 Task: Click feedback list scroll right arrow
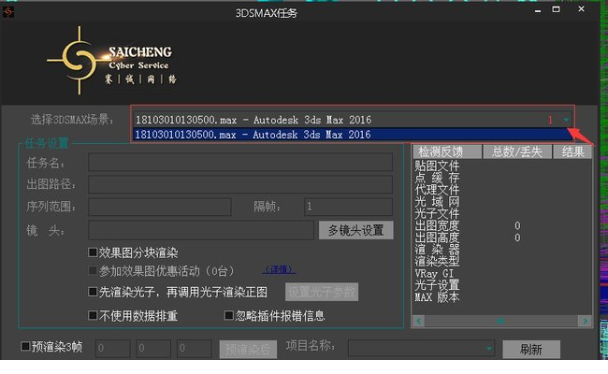[586, 321]
